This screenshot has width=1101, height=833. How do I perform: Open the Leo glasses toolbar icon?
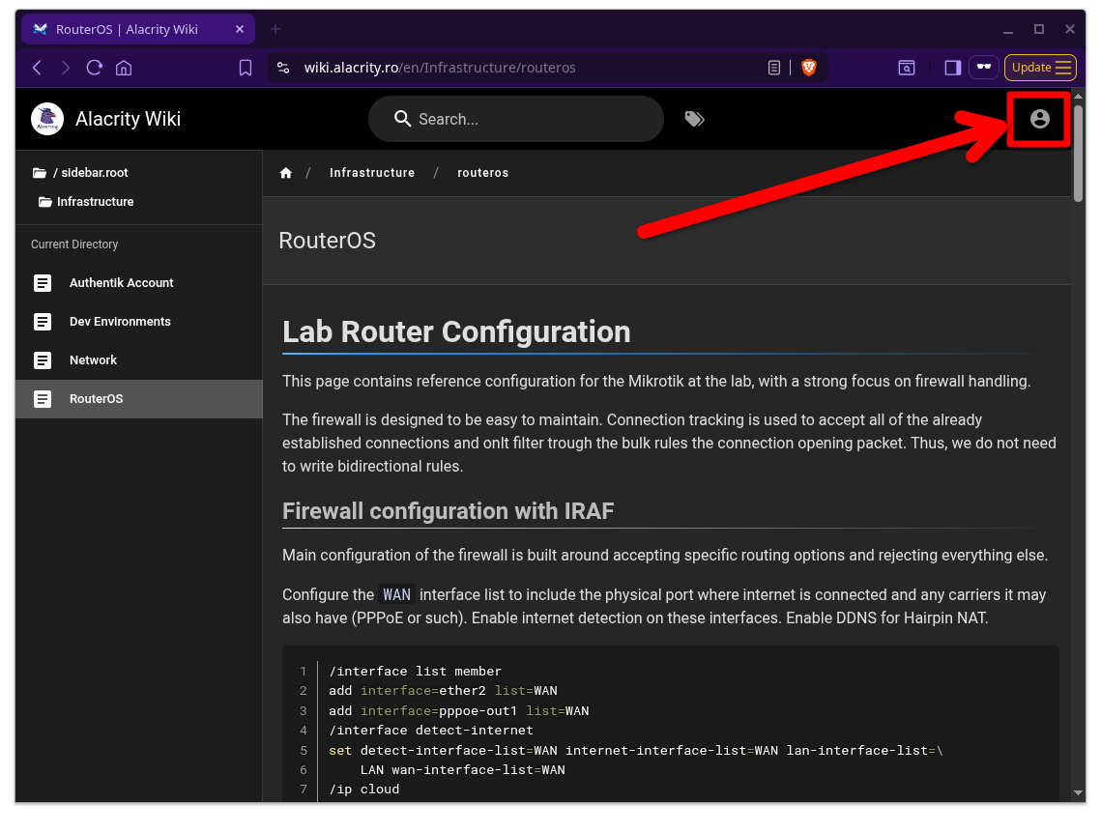pos(984,68)
